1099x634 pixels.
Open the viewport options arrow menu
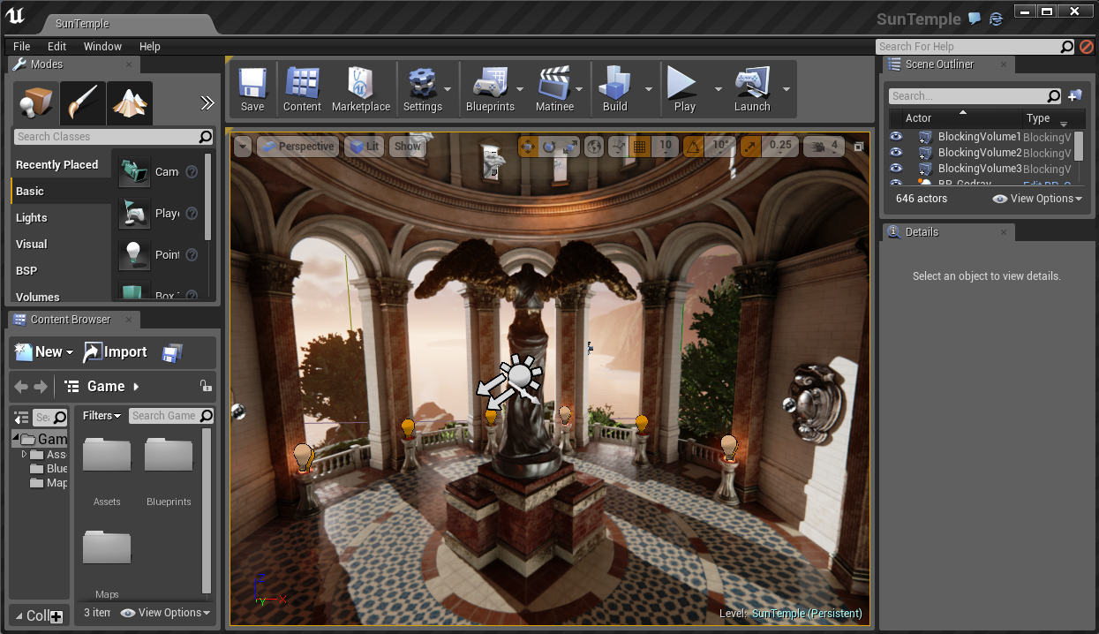243,147
